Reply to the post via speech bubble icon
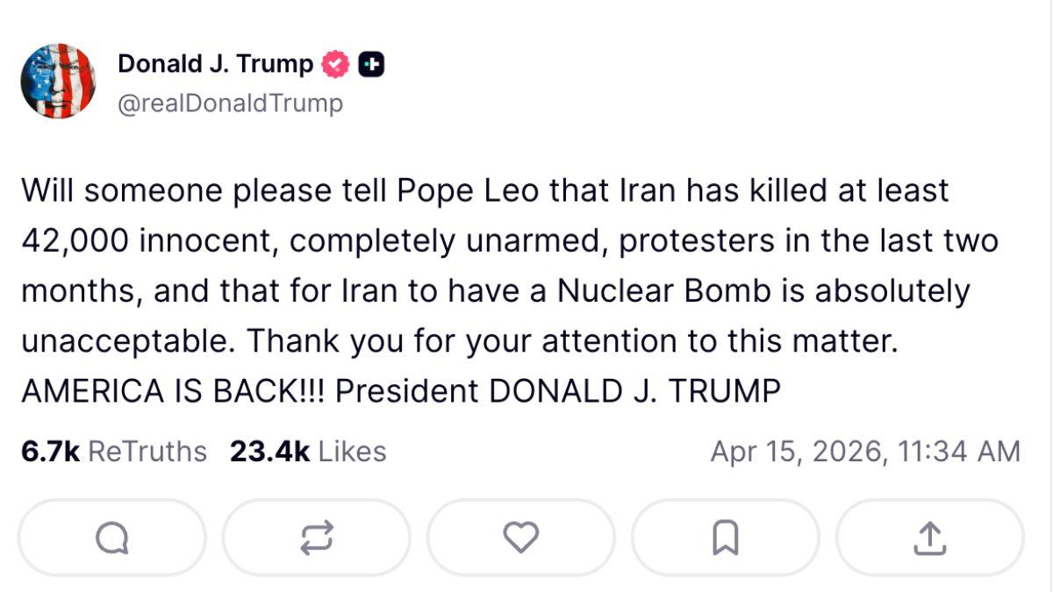 click(x=111, y=538)
